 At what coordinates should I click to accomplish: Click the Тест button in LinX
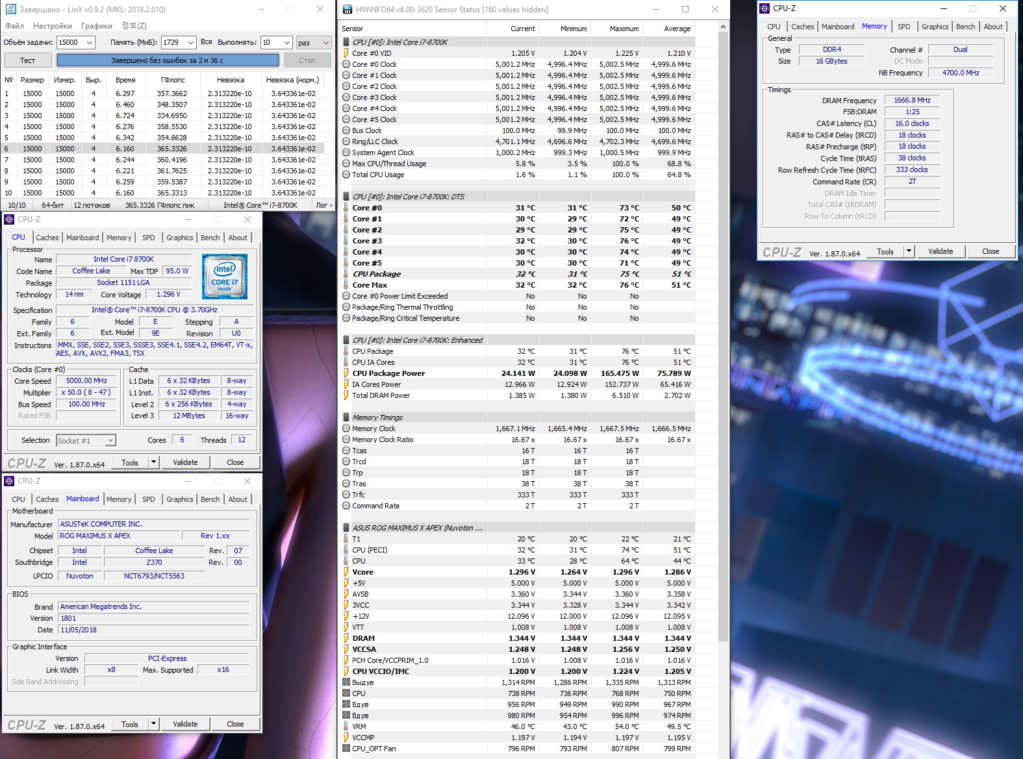click(28, 60)
